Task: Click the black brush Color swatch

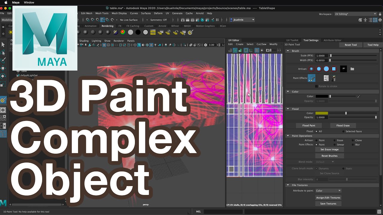Action: 322,96
